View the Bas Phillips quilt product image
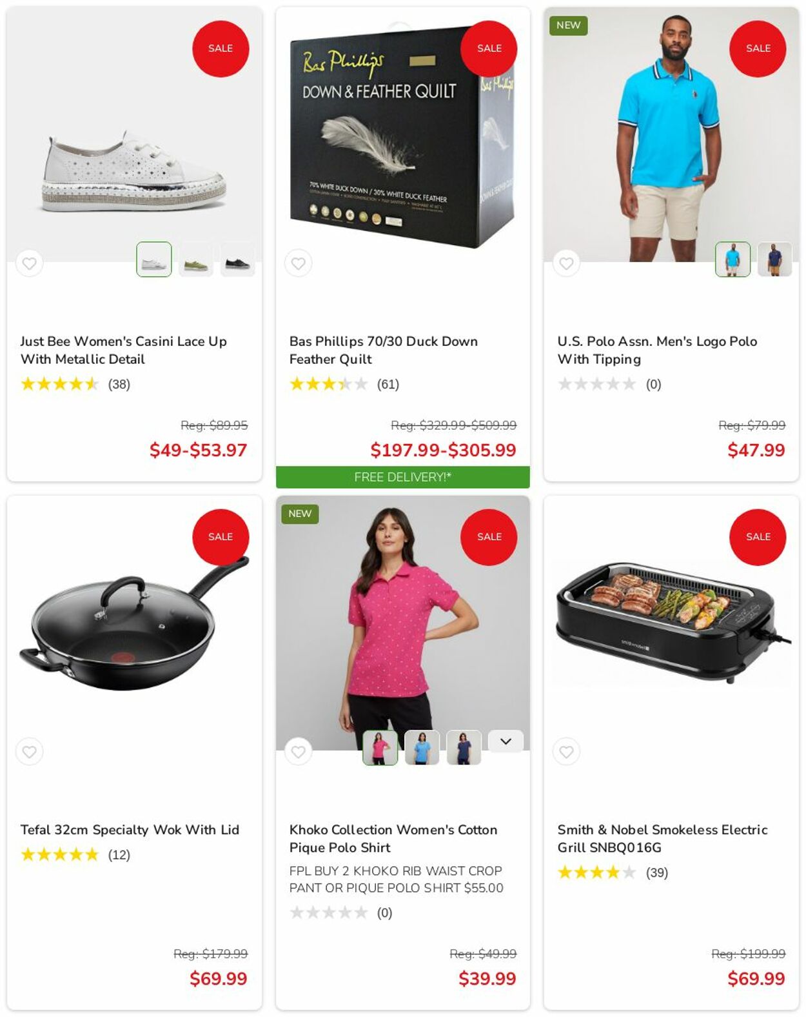 (402, 137)
